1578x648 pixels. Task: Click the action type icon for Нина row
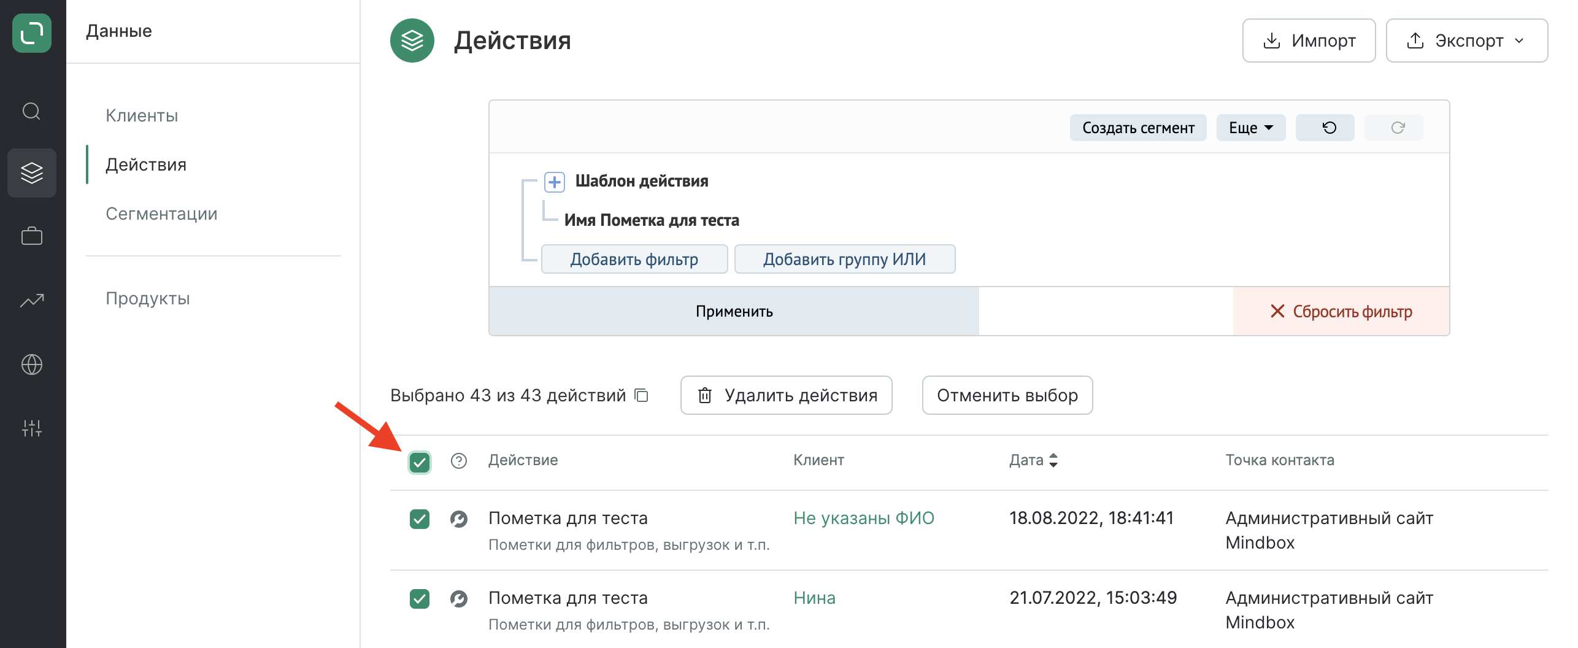(x=459, y=598)
